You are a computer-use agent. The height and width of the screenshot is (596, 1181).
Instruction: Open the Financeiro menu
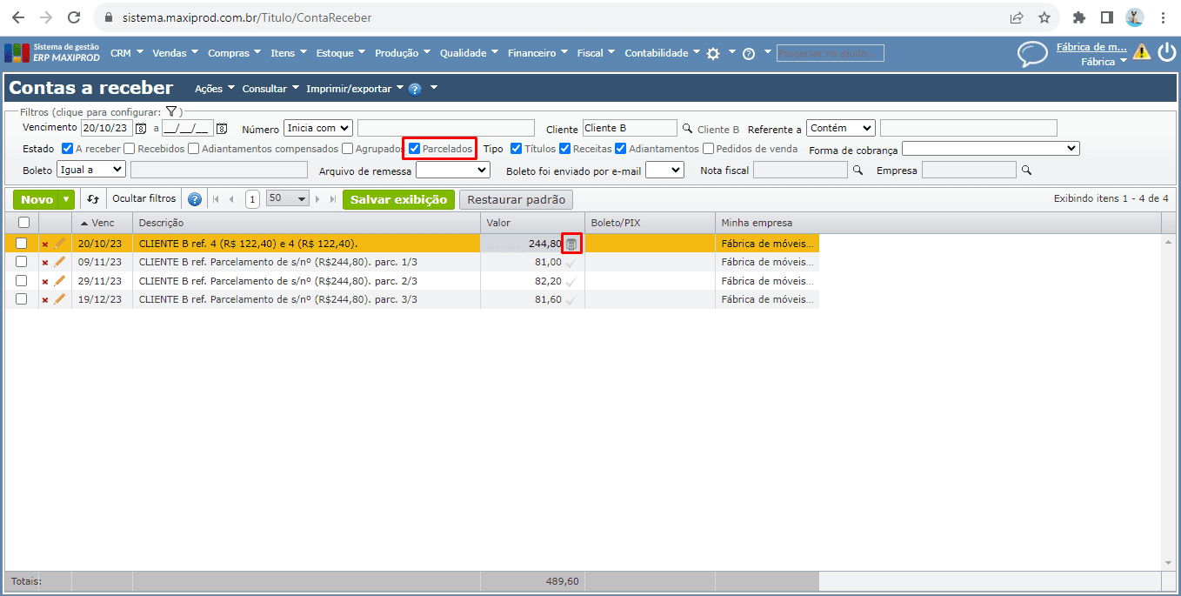[x=537, y=53]
